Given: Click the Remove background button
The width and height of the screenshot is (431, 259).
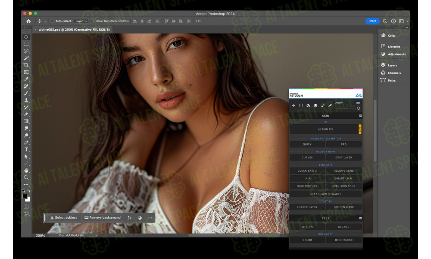Looking at the screenshot, I should (103, 218).
